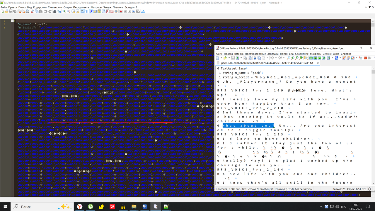Open the Function list icon in Notepad++
Screen dimensions: 375x211
click(x=108, y=11)
